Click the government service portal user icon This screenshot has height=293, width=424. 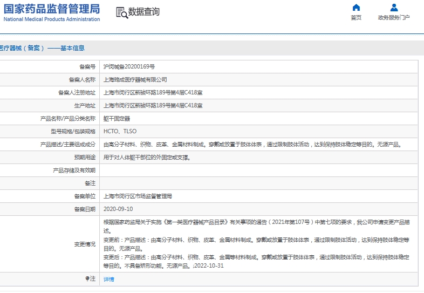click(x=394, y=8)
